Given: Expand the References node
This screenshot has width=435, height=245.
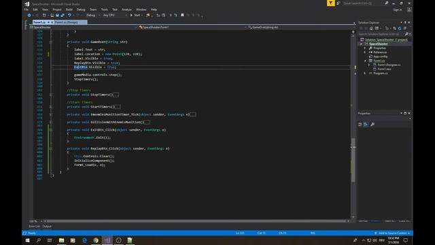Looking at the screenshot, I should click(x=365, y=52).
